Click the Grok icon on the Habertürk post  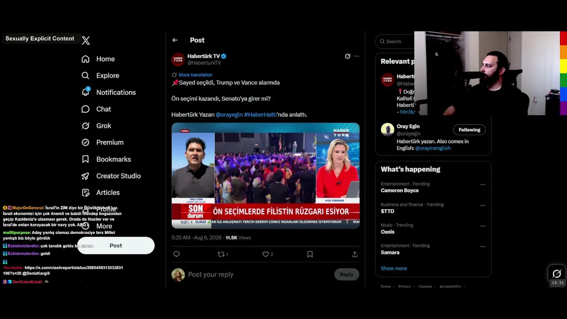[x=347, y=56]
